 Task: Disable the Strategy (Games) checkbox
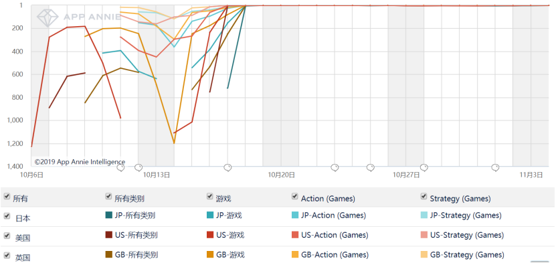coord(424,196)
